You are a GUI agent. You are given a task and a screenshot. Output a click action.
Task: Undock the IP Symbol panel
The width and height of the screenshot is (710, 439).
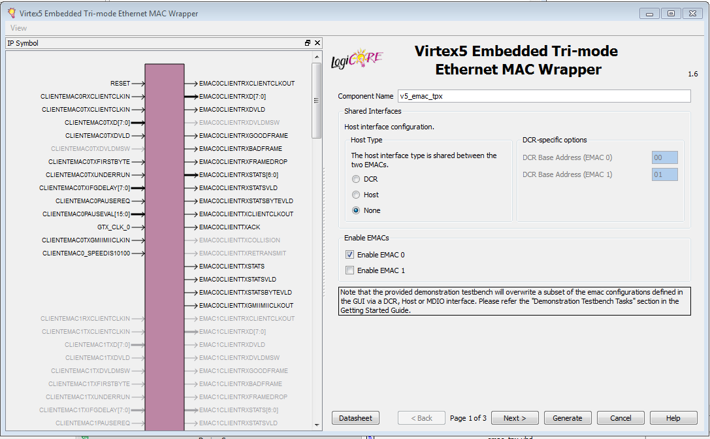pyautogui.click(x=308, y=43)
